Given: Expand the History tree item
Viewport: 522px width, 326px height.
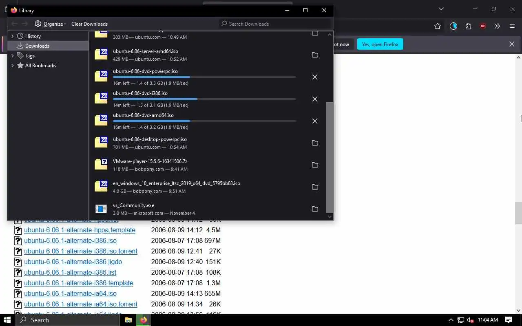Looking at the screenshot, I should tap(12, 36).
